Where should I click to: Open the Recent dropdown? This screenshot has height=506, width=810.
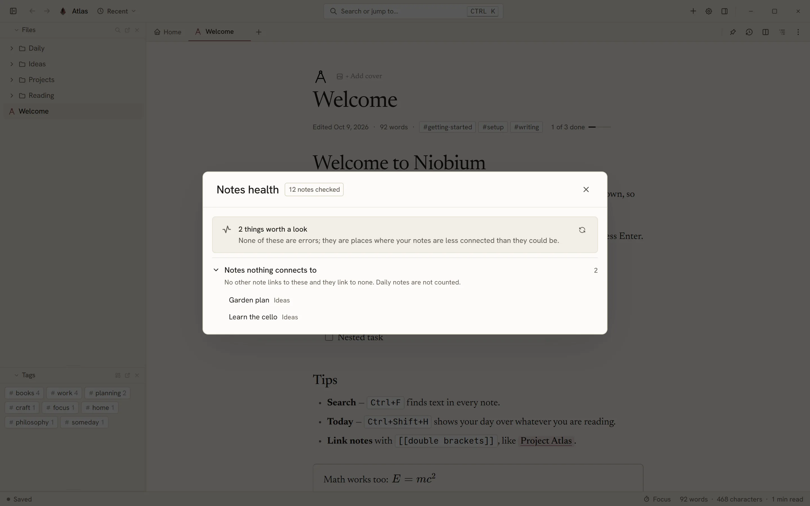click(x=116, y=11)
